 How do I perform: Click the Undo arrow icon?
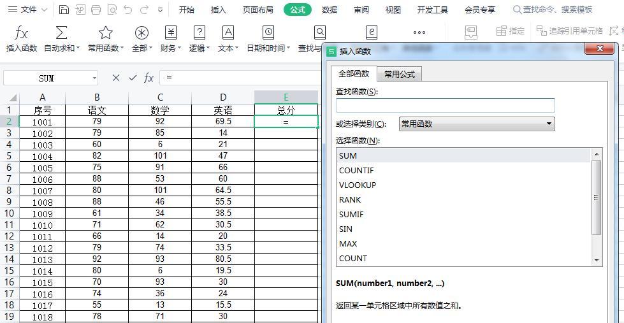[127, 10]
